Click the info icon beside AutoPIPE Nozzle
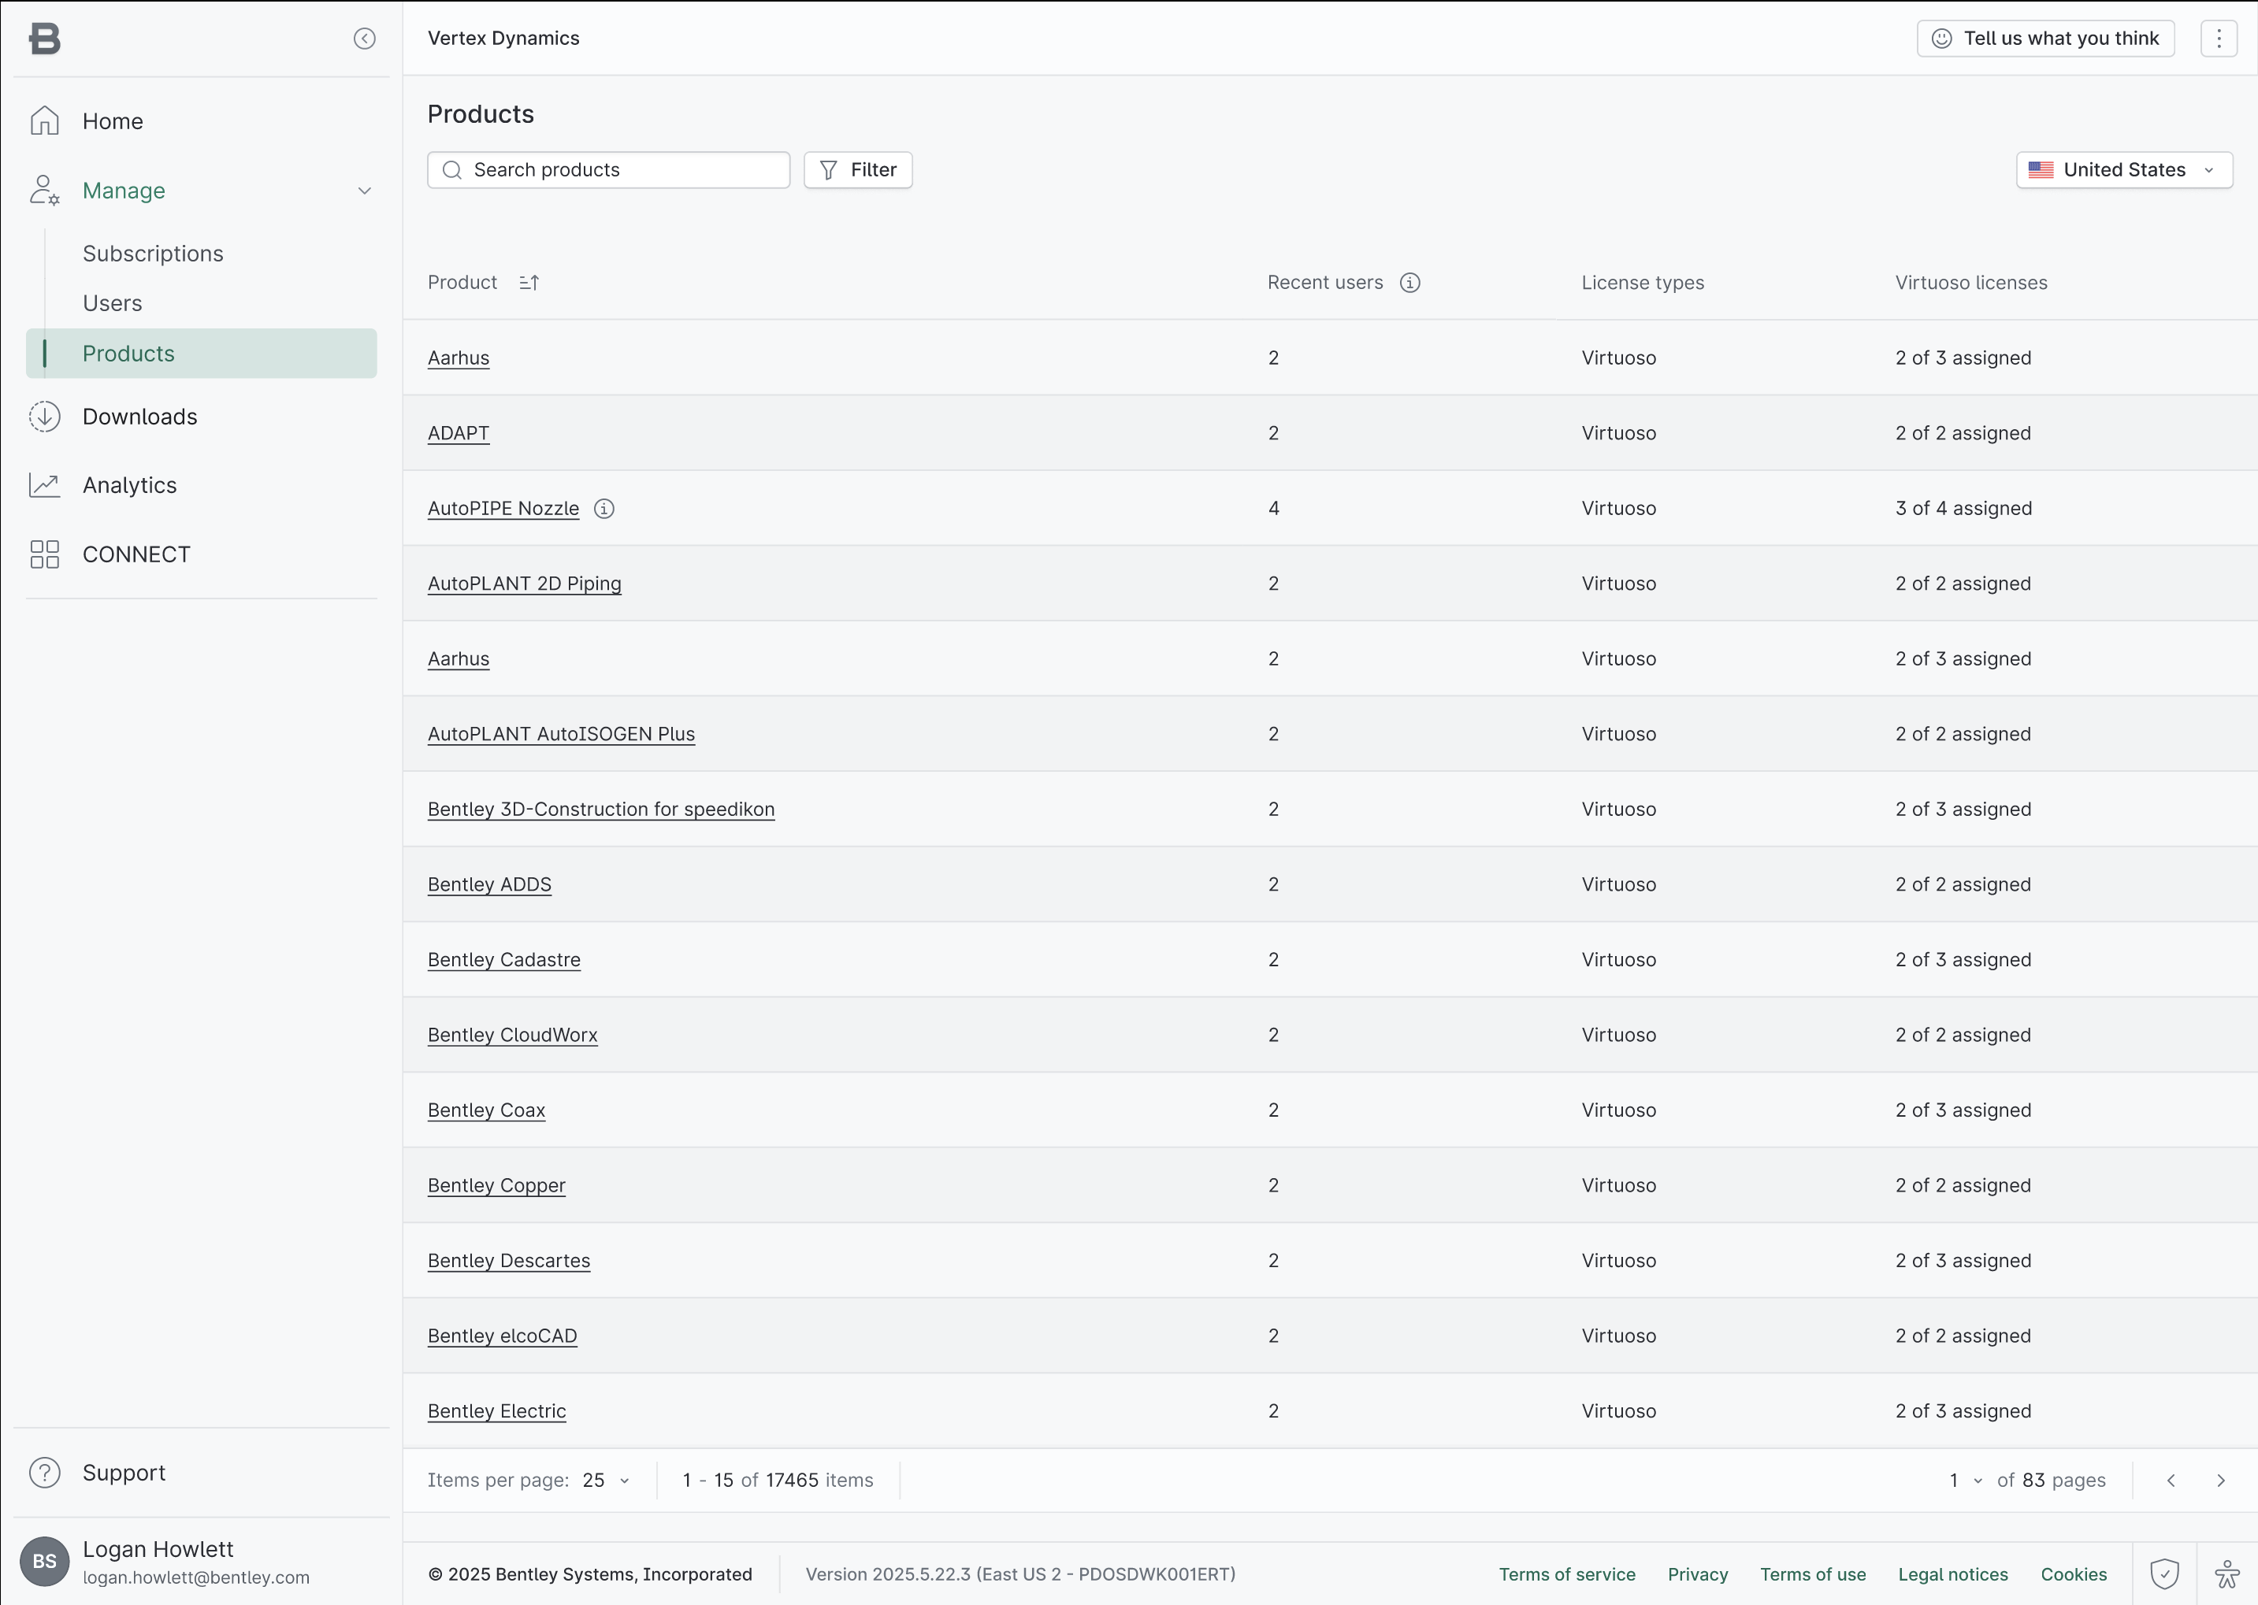The width and height of the screenshot is (2258, 1605). click(604, 508)
